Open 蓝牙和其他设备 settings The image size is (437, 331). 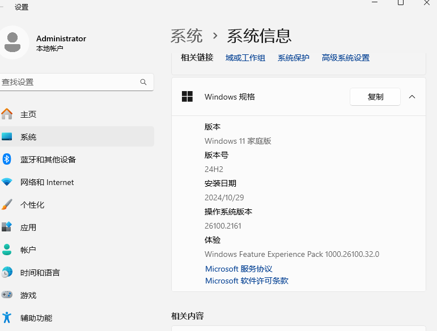[x=77, y=160]
